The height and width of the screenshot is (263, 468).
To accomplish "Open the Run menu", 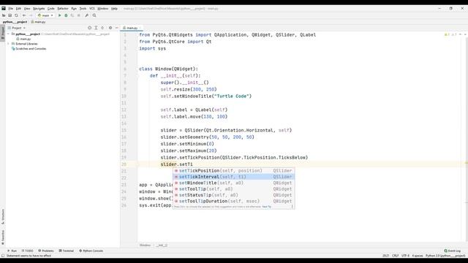I will point(74,9).
